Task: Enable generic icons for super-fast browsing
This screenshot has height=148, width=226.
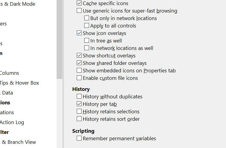Action: [x=79, y=11]
